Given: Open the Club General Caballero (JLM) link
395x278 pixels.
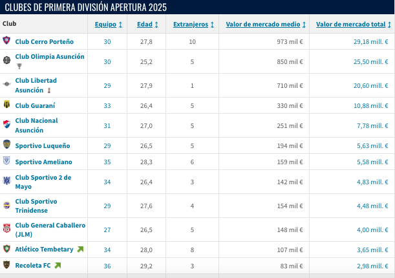Looking at the screenshot, I should [50, 230].
